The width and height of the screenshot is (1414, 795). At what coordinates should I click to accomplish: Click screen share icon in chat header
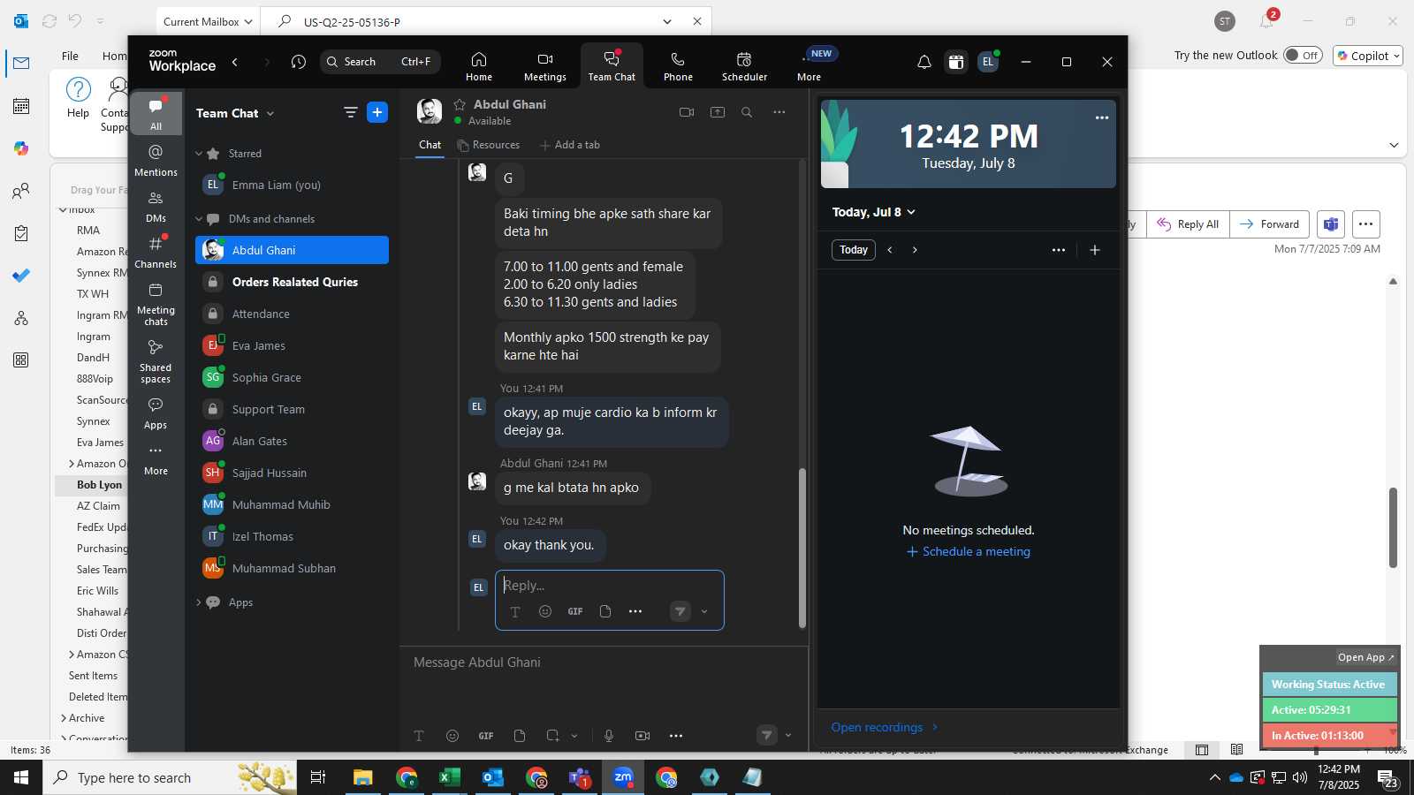coord(718,112)
